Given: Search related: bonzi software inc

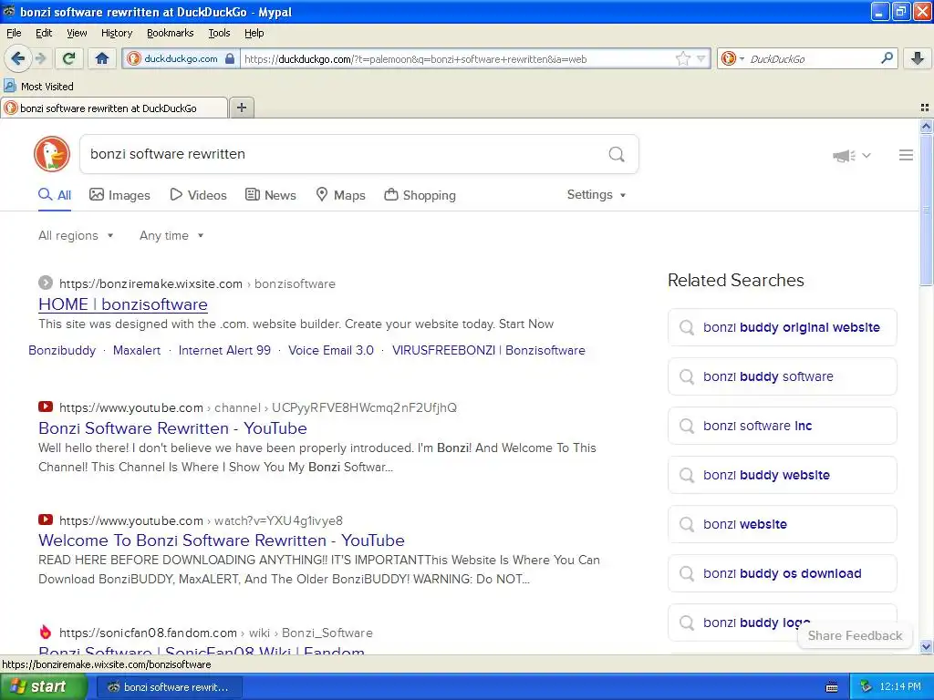Looking at the screenshot, I should click(782, 426).
